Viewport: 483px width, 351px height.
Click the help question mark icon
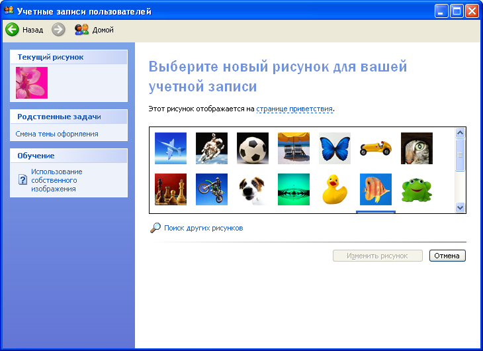pos(22,179)
